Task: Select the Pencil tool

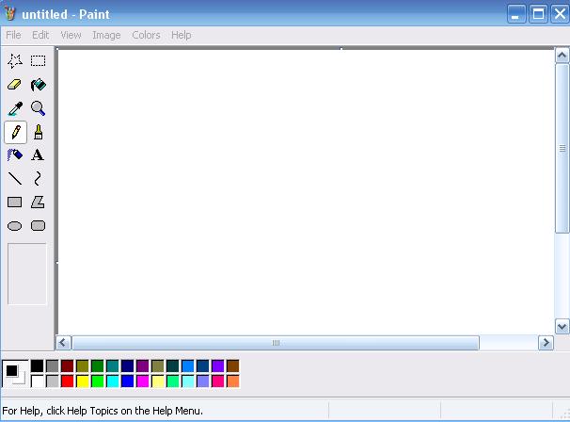Action: 15,132
